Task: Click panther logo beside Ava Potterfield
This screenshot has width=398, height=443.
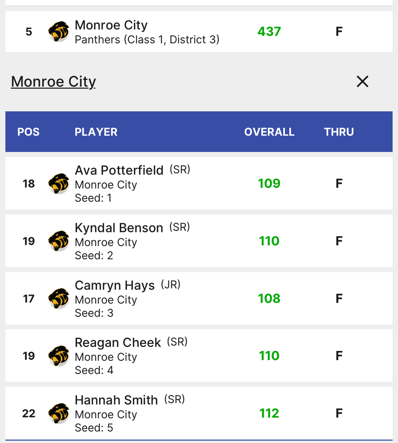Action: 59,183
